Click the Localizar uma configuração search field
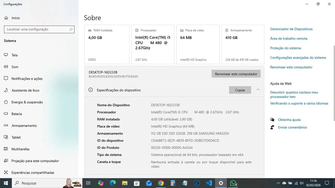 [x=39, y=29]
